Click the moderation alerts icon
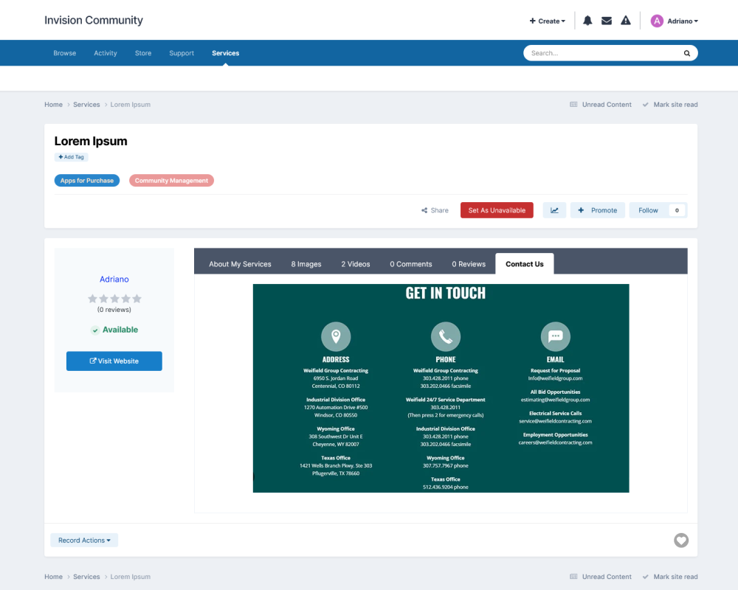738x590 pixels. 626,20
